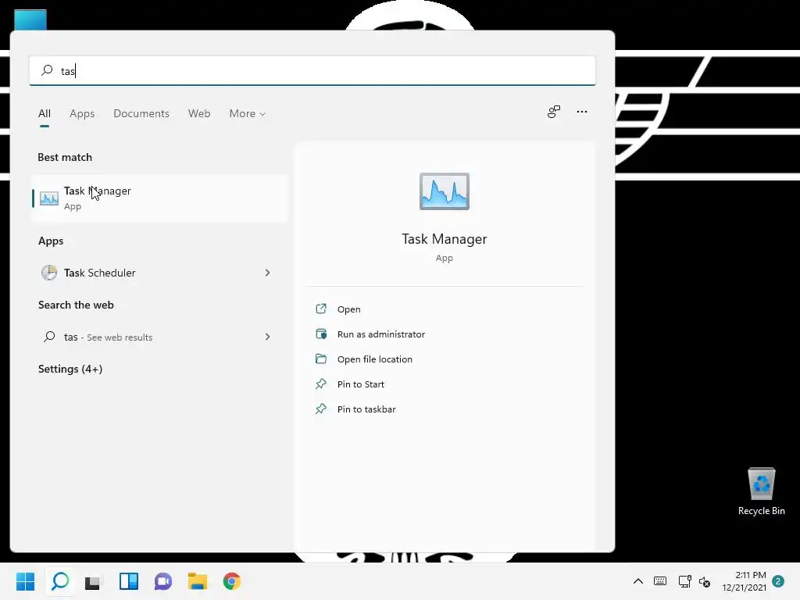Choose Run as administrator
The image size is (800, 600).
coord(381,334)
